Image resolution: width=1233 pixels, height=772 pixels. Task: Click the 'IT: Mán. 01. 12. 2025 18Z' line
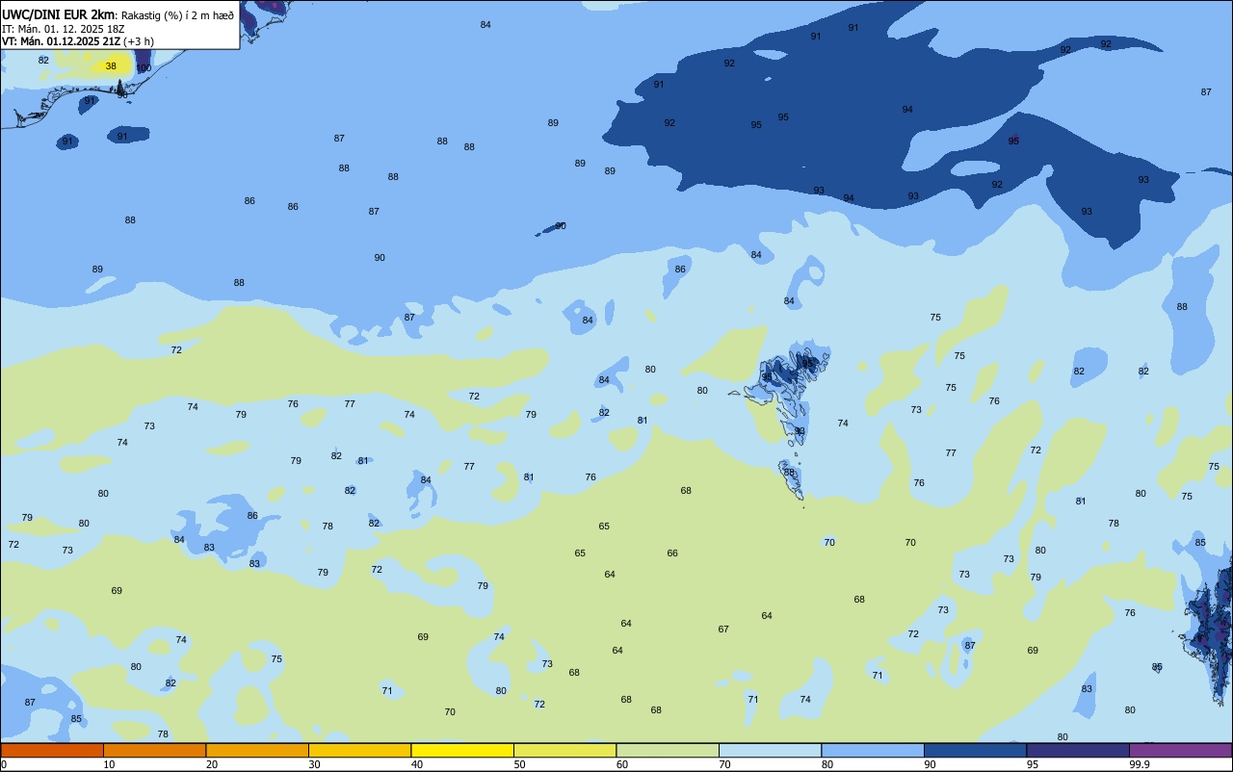[64, 29]
